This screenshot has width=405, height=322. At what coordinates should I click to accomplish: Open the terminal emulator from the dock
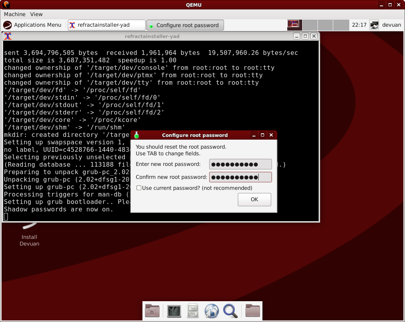pyautogui.click(x=174, y=311)
